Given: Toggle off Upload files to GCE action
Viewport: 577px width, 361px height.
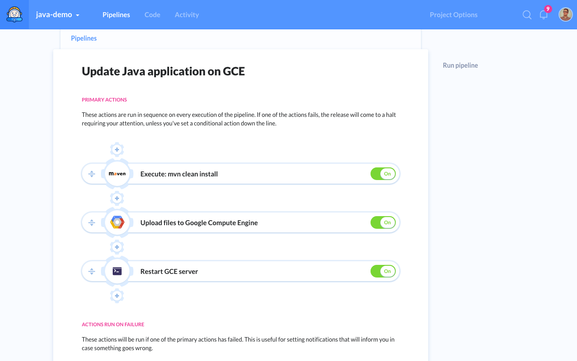Looking at the screenshot, I should tap(383, 222).
